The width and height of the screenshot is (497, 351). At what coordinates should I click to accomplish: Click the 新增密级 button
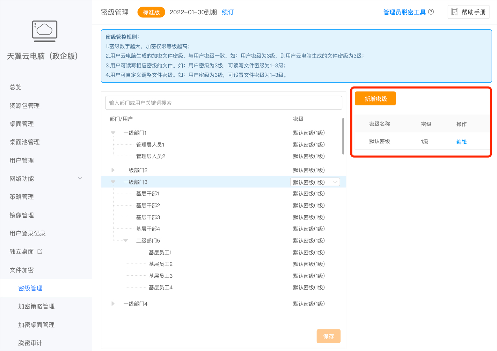click(x=375, y=98)
